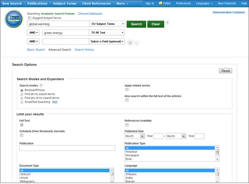The height and width of the screenshot is (184, 249).
Task: Click the green Search button
Action: pyautogui.click(x=136, y=24)
